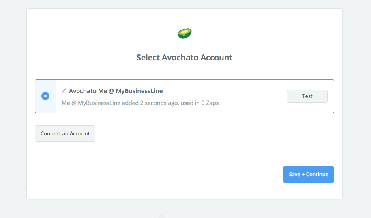Test the connected Avochato account
This screenshot has width=371, height=218.
(307, 96)
